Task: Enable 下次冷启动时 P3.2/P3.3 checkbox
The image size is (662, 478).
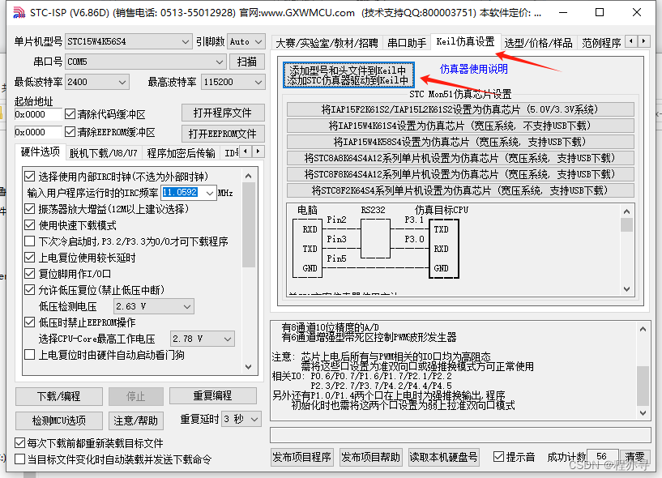Action: [x=29, y=241]
